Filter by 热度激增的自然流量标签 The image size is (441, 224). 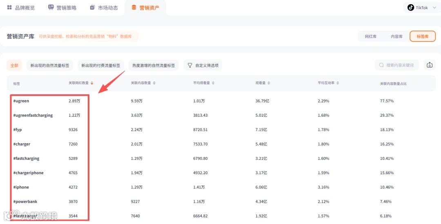[x=154, y=65]
